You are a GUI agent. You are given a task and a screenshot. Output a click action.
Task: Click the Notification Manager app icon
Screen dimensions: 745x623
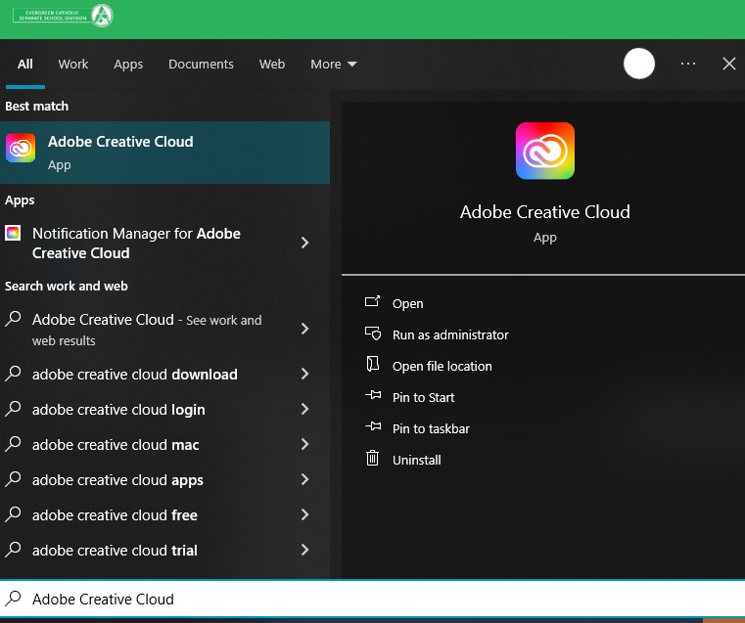point(13,233)
